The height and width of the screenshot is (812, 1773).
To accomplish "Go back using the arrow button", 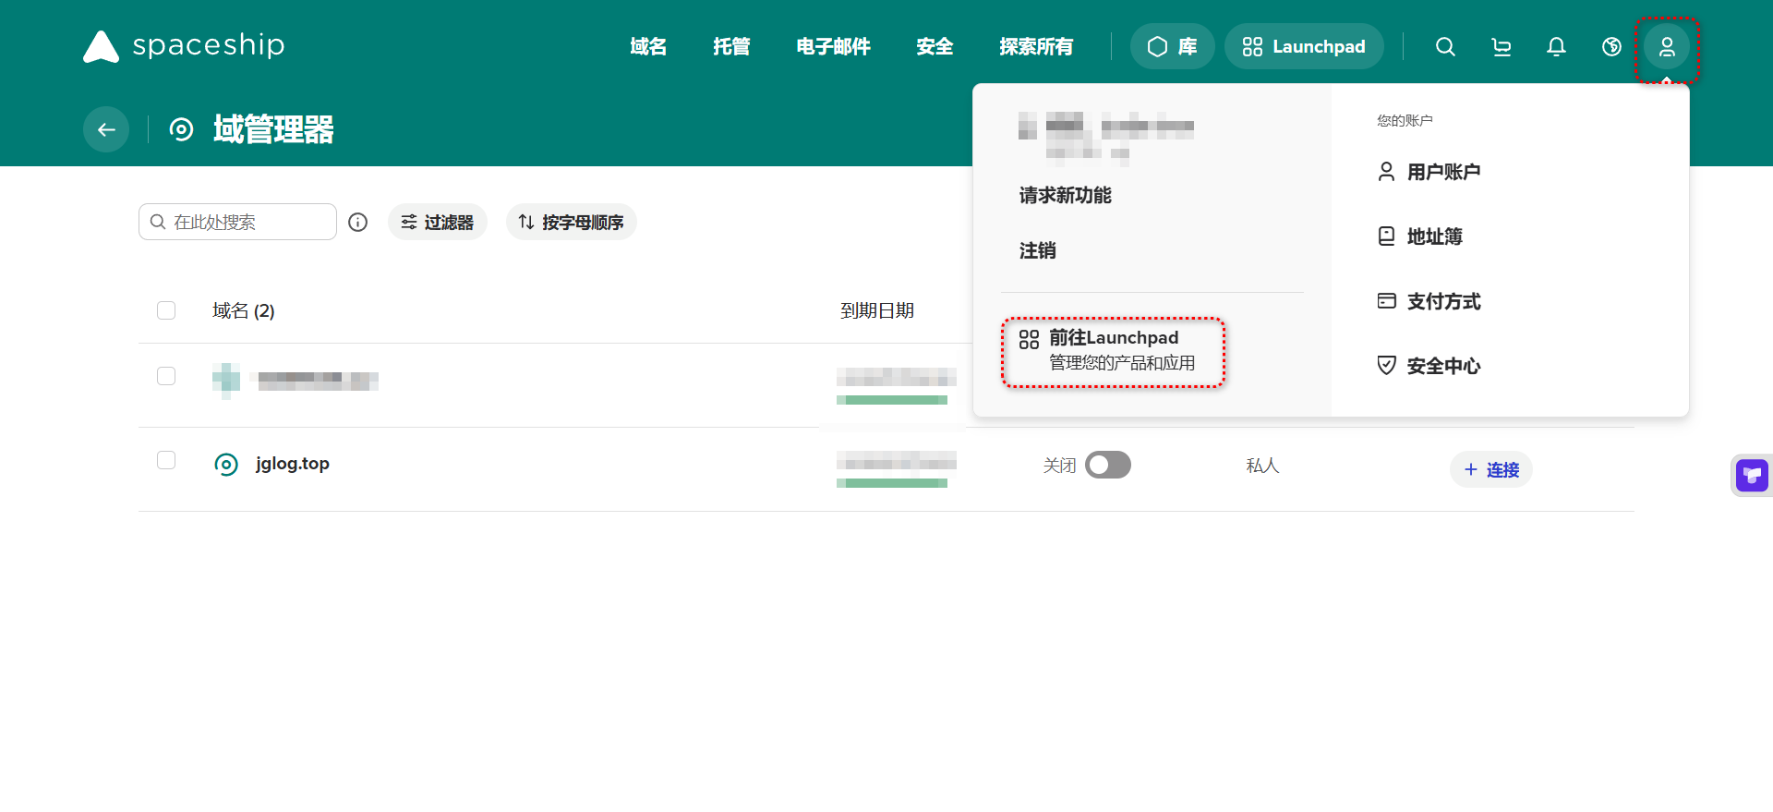I will 106,129.
